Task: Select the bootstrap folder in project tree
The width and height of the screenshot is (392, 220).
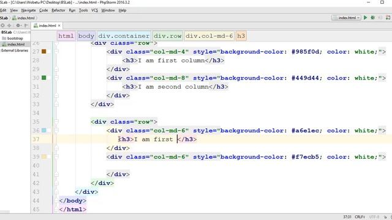Action: point(12,38)
